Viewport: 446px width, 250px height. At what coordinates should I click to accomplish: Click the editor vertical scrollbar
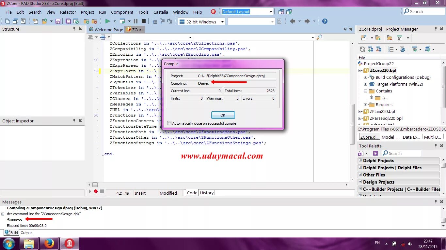(352, 124)
